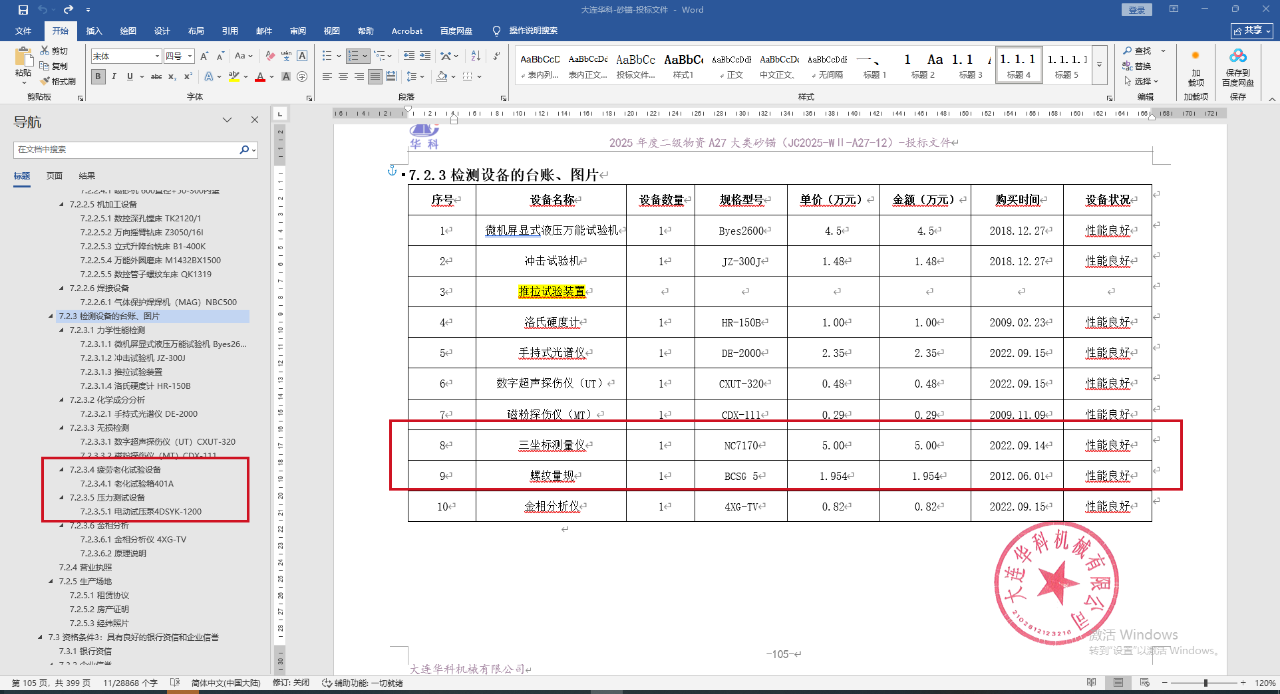
Task: Click the Cut (剪切) scissors button
Action: coord(54,51)
